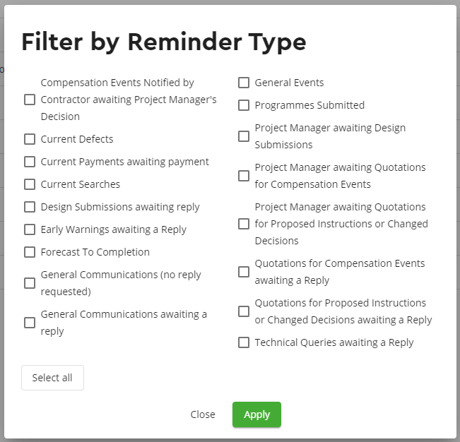Select the Current Searches checkbox
This screenshot has height=442, width=460.
(x=30, y=184)
